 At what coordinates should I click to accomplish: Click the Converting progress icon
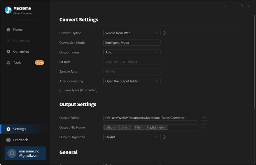(x=8, y=40)
